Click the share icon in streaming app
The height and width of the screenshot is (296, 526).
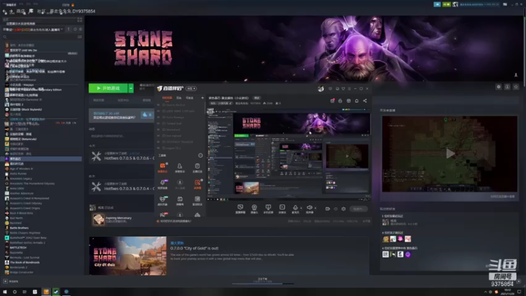365,101
